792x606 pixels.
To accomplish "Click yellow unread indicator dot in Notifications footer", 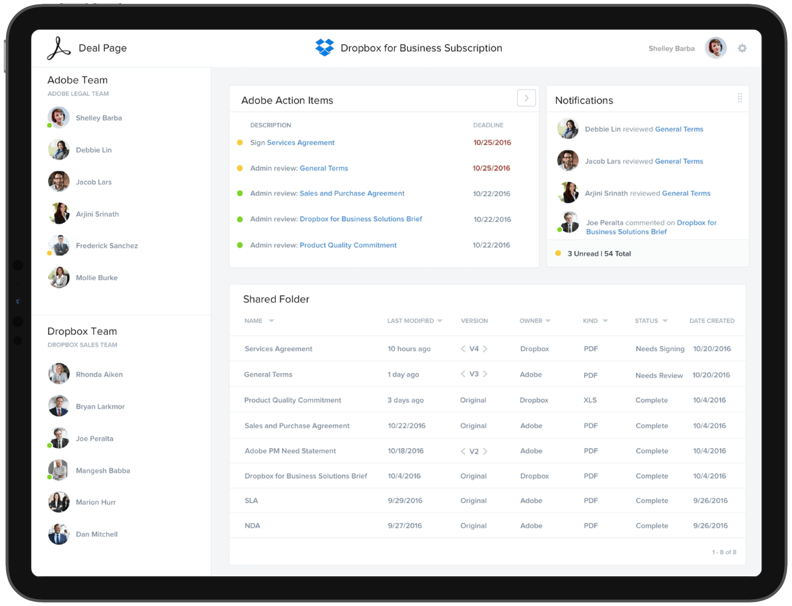I will [x=558, y=253].
